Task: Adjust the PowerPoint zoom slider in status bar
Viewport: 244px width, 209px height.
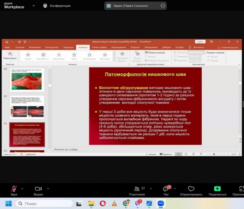Action: coord(214,154)
